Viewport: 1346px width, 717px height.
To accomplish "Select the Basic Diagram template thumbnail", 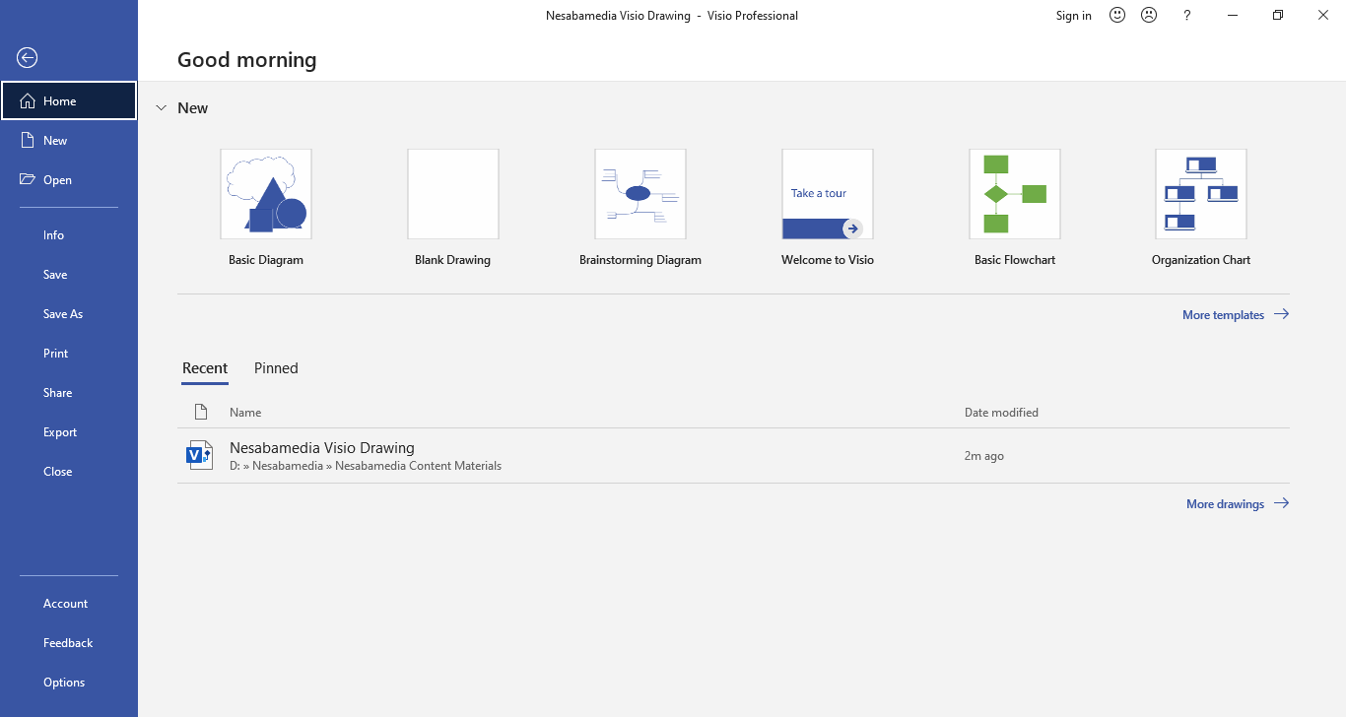I will pyautogui.click(x=266, y=194).
